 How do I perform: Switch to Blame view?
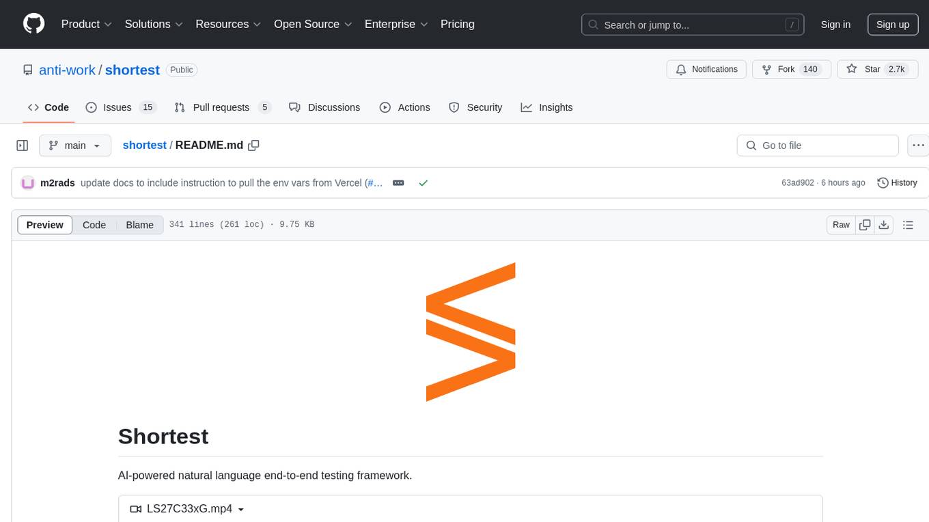(x=140, y=225)
